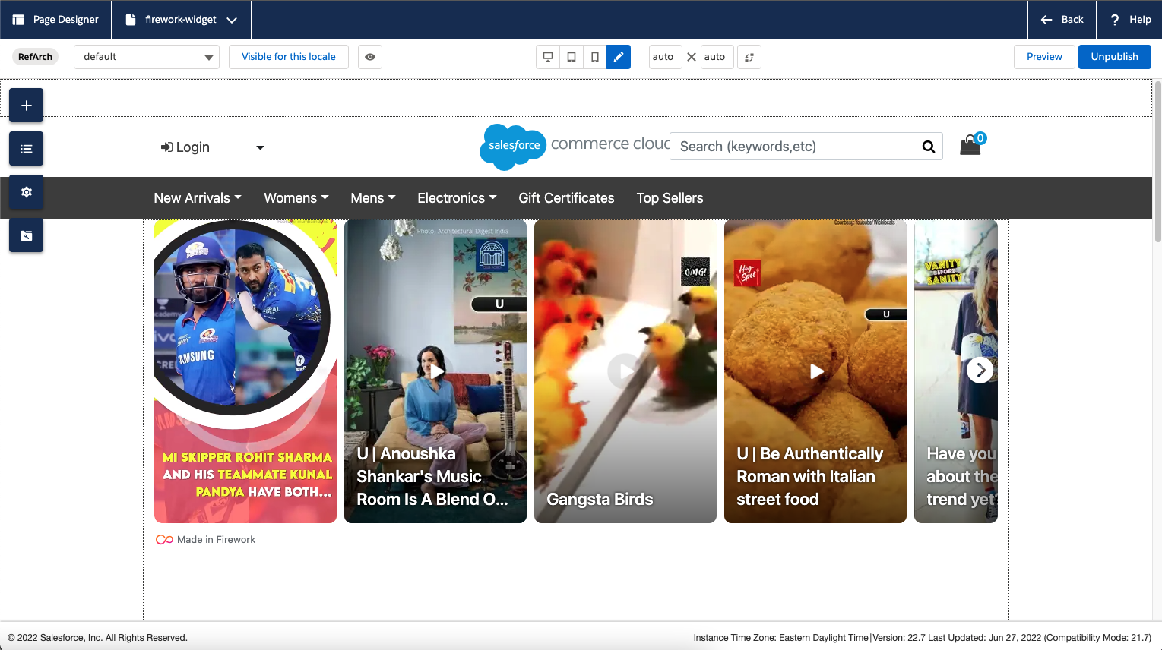Image resolution: width=1162 pixels, height=650 pixels.
Task: Advance the video carousel with next arrow
Action: coord(980,370)
